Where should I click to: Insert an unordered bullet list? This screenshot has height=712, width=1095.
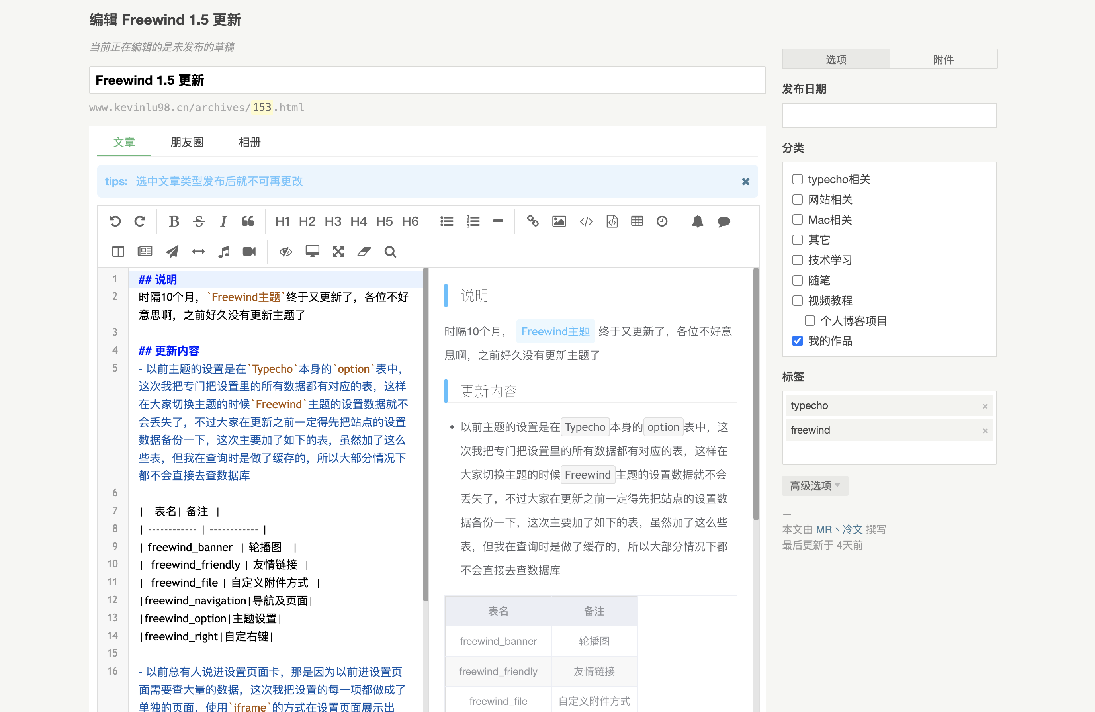[446, 221]
